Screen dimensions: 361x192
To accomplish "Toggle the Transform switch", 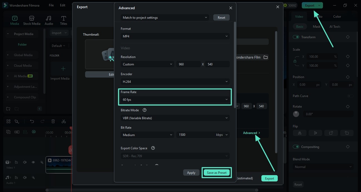I will (296, 37).
